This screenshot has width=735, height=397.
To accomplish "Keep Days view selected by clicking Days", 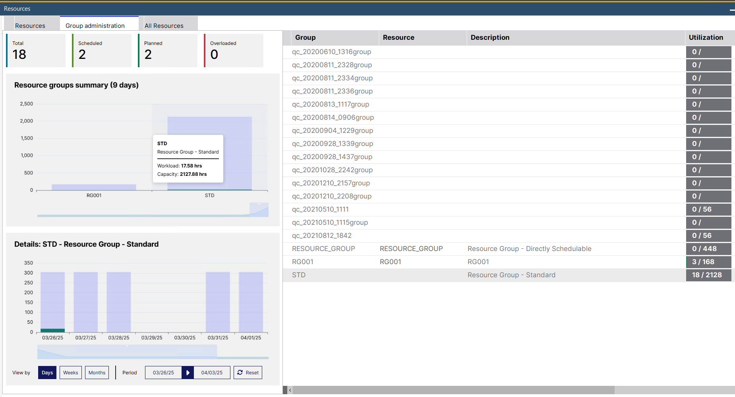I will [47, 372].
